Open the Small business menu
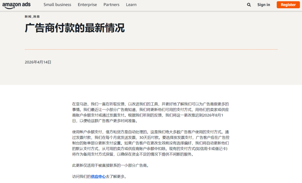The image size is (302, 183). pos(57,5)
